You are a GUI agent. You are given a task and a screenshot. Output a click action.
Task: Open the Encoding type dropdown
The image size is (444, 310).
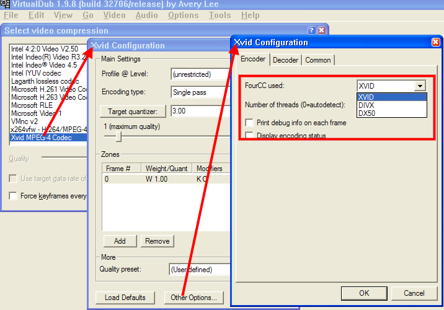200,92
